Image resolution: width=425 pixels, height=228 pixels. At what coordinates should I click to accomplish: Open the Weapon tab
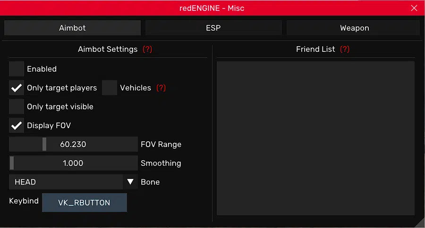354,28
